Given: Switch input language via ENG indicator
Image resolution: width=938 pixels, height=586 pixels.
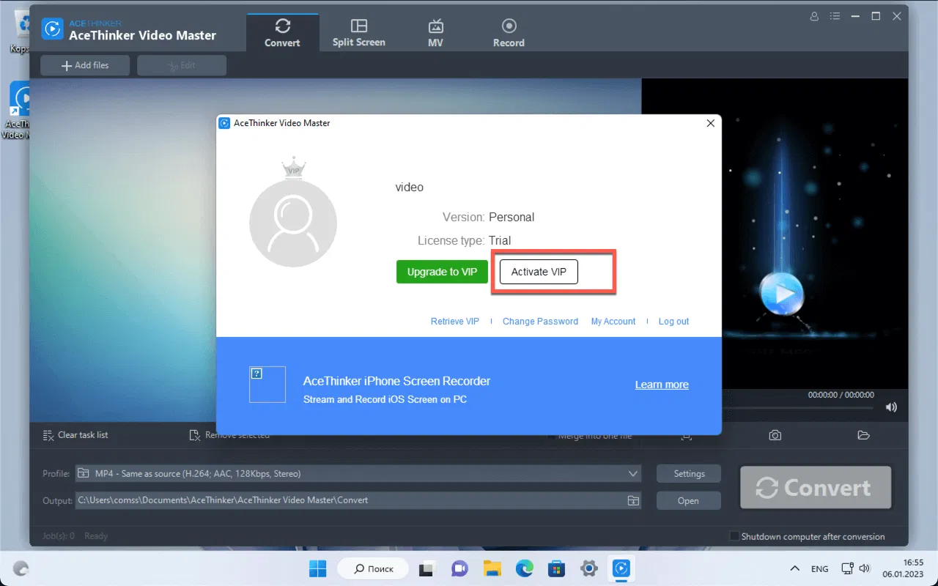Looking at the screenshot, I should tap(820, 569).
